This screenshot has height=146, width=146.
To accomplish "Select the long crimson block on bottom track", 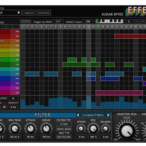I will click(119, 93).
